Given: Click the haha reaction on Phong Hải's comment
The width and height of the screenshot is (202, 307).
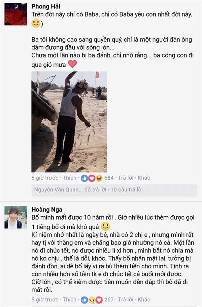Looking at the screenshot, I should (99, 178).
